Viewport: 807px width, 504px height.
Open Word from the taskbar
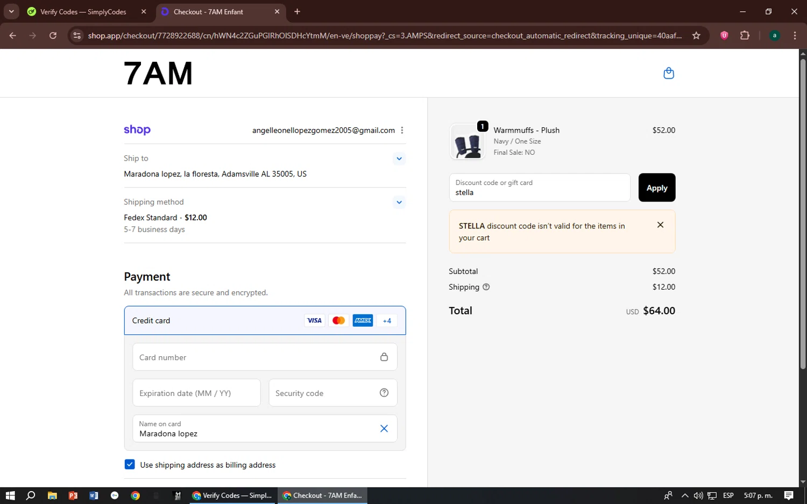(94, 495)
